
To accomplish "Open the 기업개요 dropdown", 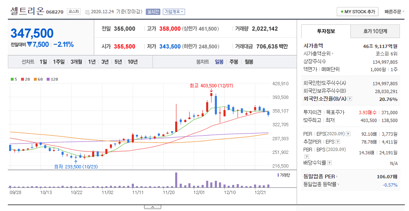I will (174, 12).
